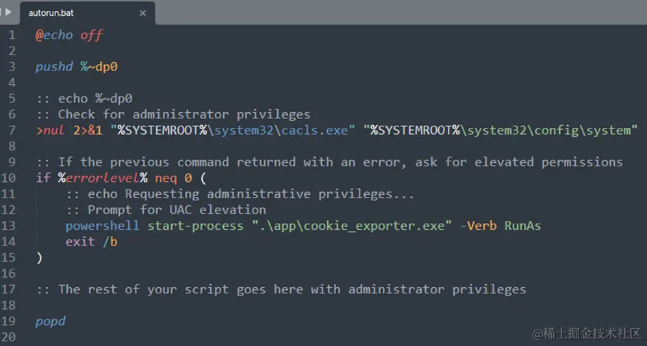Viewport: 647px width, 346px height.
Task: Click the 'pushd' command on line 3
Action: pos(54,67)
